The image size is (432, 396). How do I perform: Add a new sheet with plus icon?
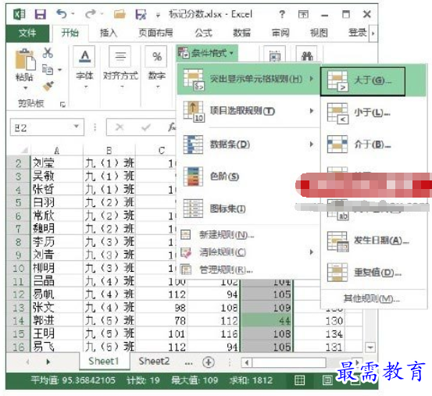209,362
